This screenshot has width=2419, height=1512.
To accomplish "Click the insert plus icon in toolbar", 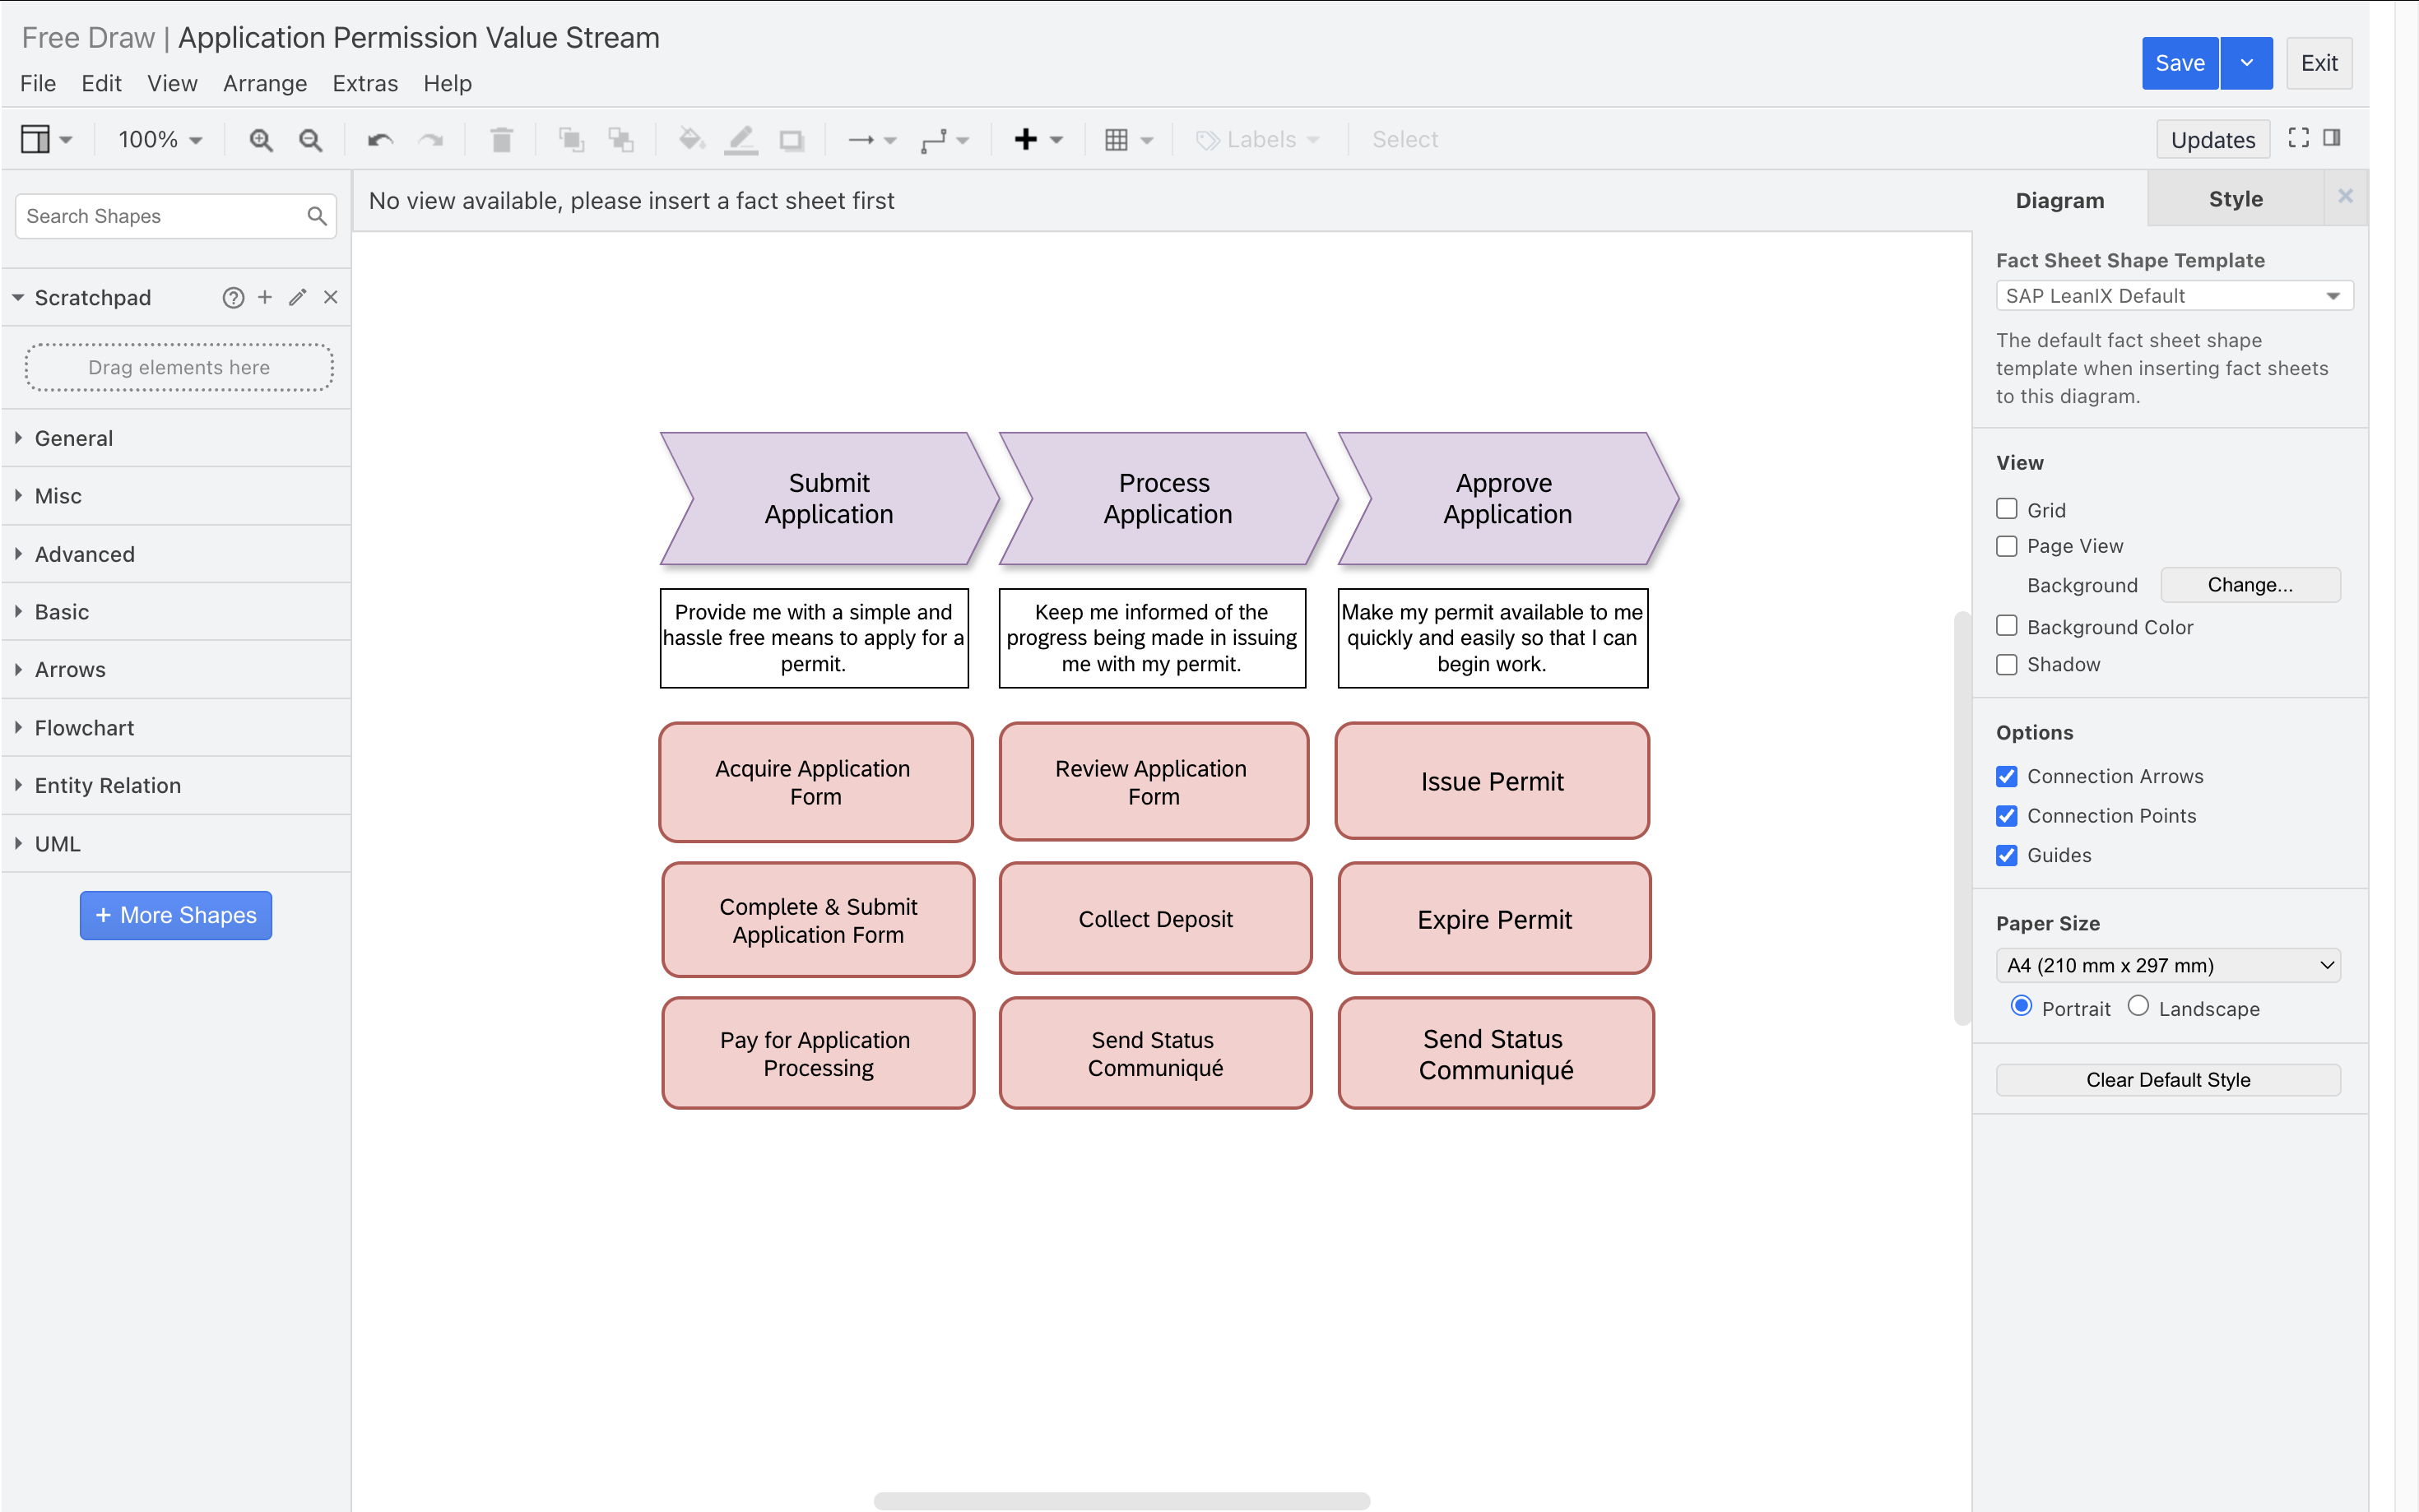I will [x=1026, y=140].
